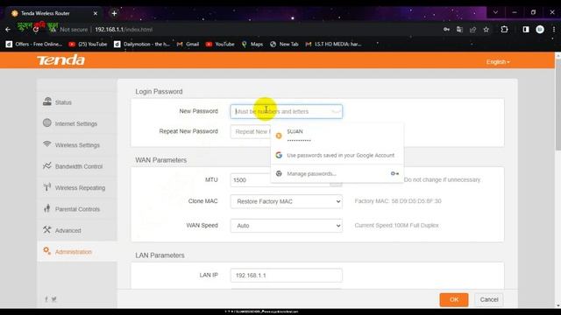The width and height of the screenshot is (561, 315).
Task: Focus the New Password field
Action: (x=287, y=111)
